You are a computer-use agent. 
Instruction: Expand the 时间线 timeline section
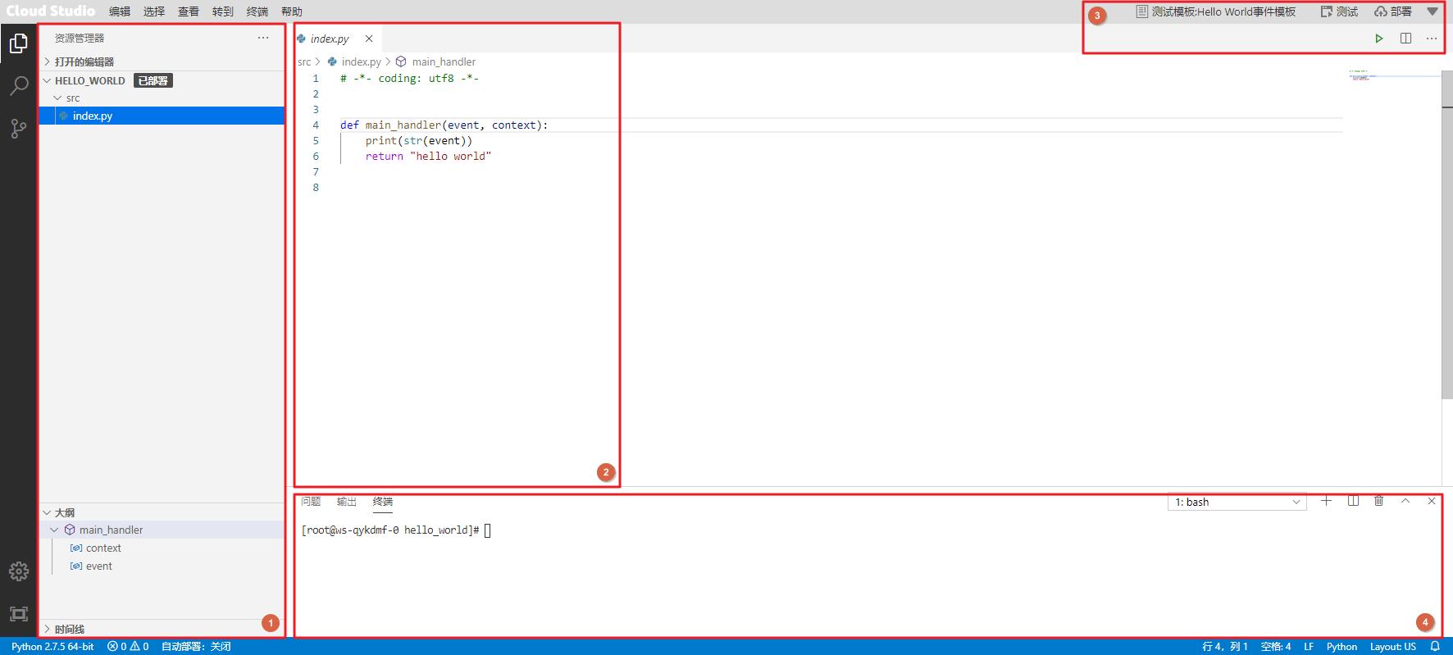[x=162, y=629]
